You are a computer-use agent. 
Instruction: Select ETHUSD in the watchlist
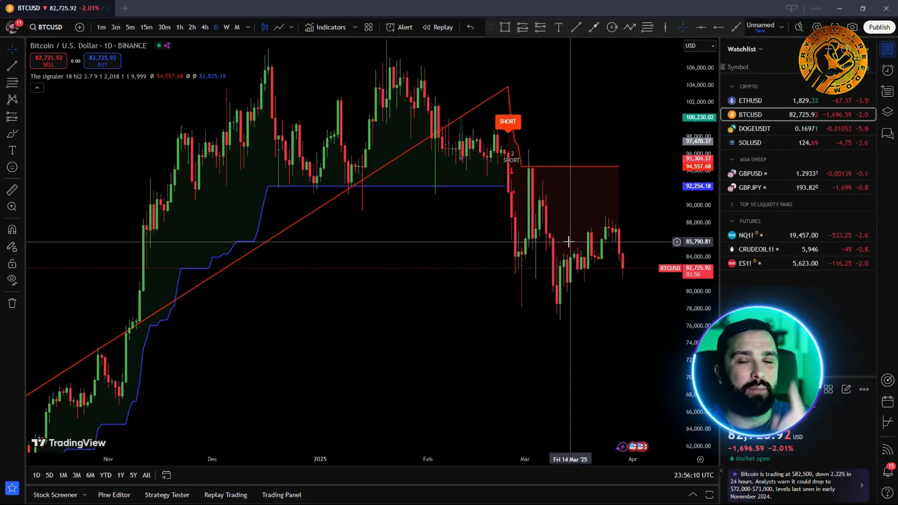(x=798, y=101)
